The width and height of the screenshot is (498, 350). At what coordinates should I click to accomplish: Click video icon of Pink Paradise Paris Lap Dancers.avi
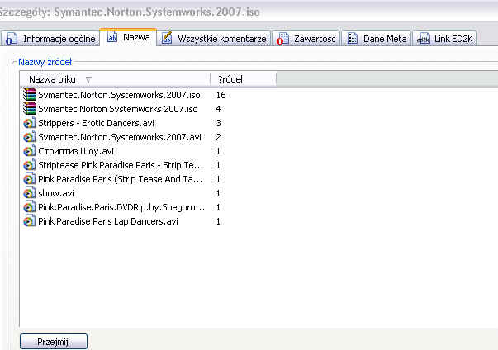click(x=30, y=221)
